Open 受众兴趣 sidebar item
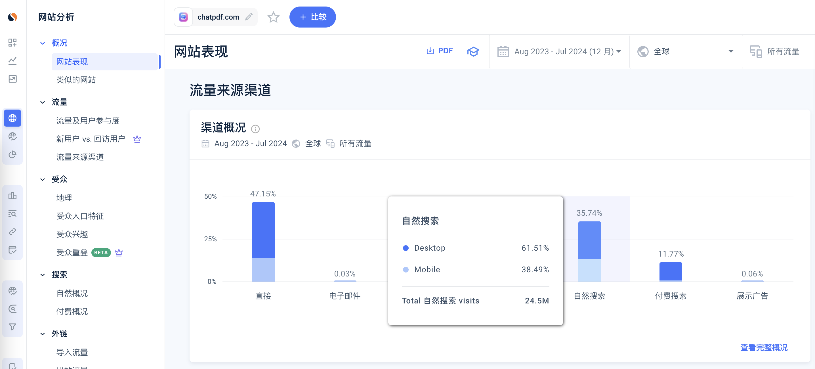This screenshot has width=815, height=369. coord(72,234)
